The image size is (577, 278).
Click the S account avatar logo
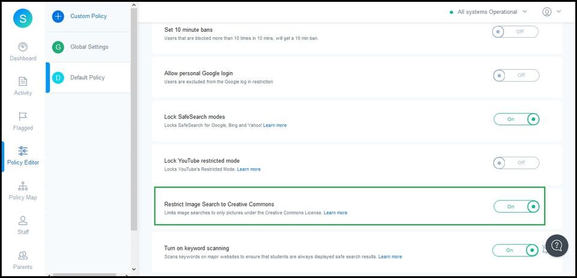click(x=23, y=18)
